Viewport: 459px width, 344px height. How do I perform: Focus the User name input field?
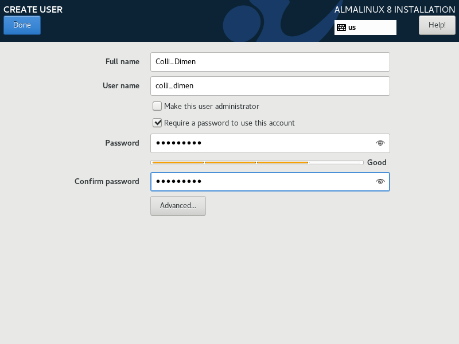[270, 85]
